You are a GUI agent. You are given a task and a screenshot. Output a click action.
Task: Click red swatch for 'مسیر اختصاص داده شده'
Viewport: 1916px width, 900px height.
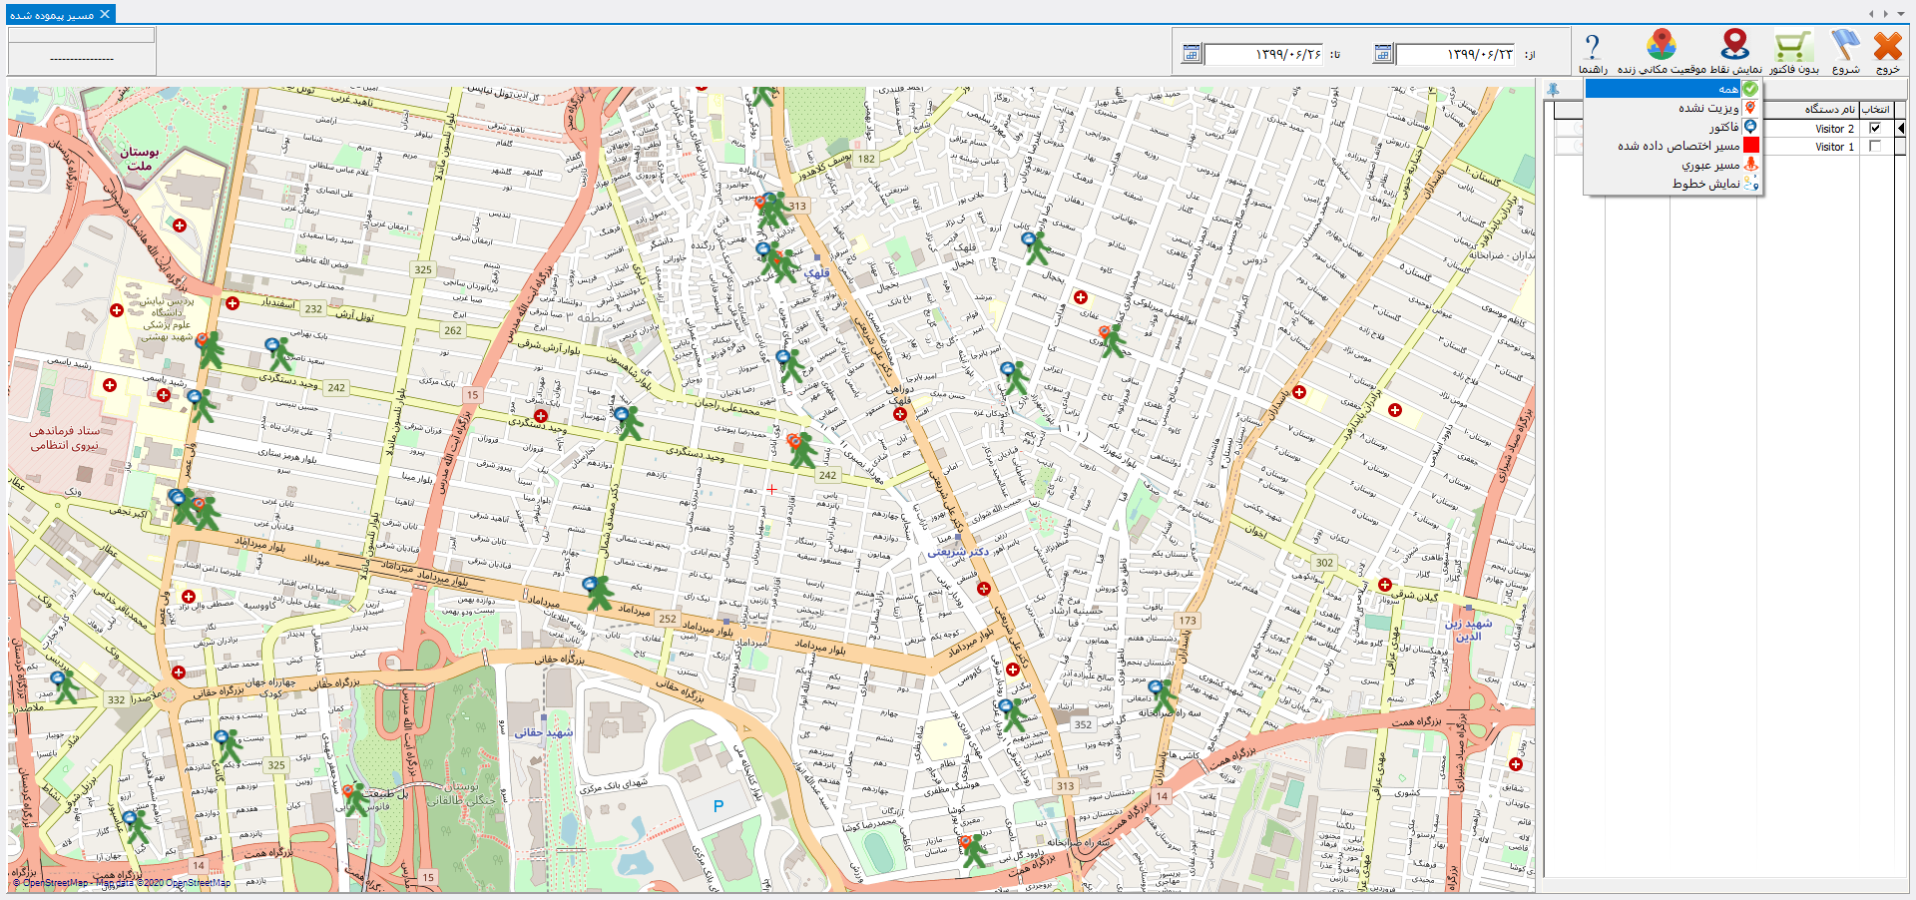click(x=1751, y=146)
